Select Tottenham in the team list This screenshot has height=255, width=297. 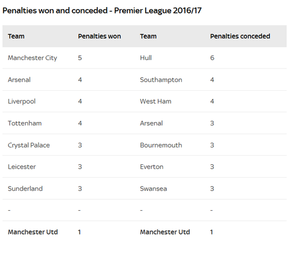(25, 123)
